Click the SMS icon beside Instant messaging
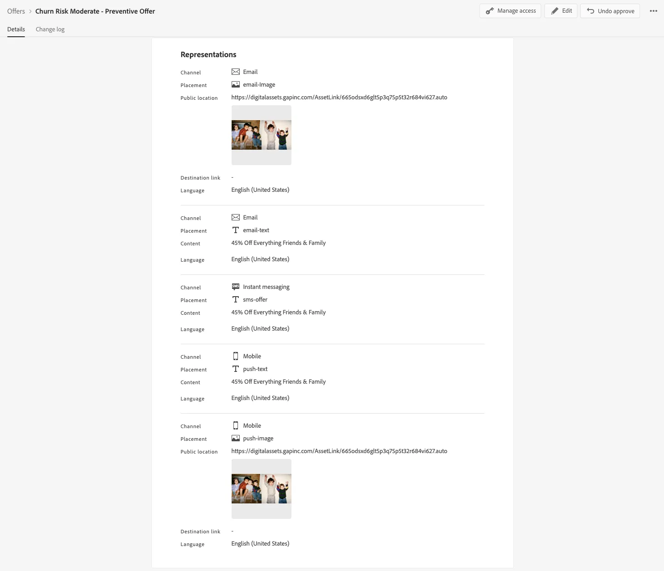 235,287
